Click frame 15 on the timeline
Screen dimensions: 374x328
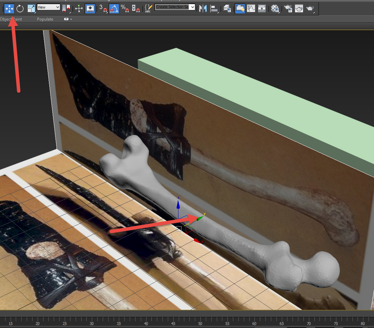pos(11,324)
